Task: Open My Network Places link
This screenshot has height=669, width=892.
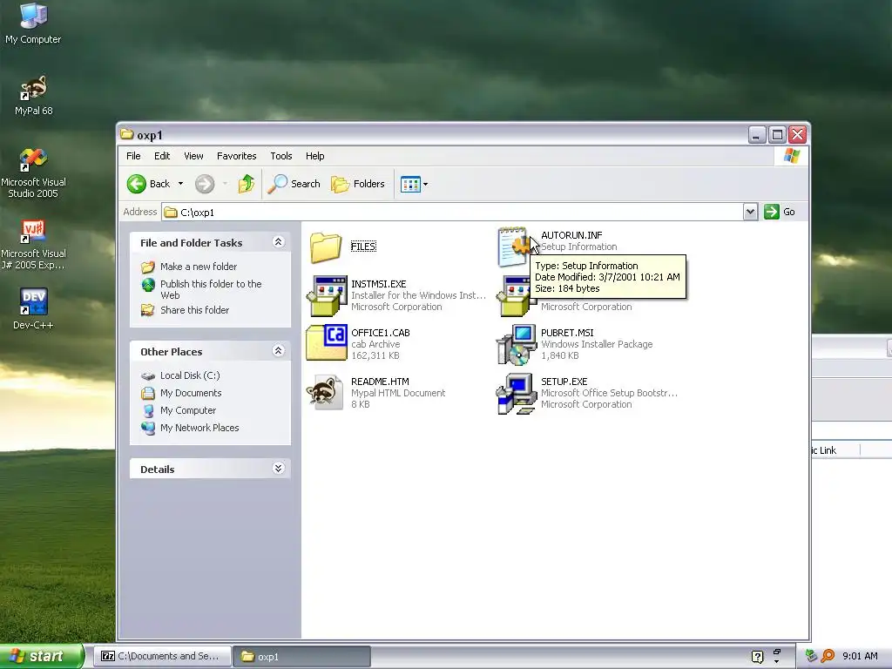Action: [199, 428]
